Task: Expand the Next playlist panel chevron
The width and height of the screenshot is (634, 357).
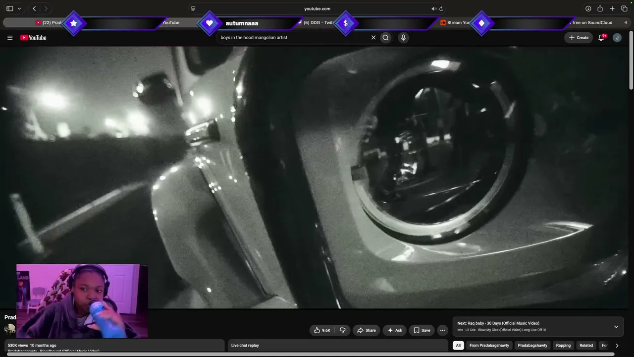Action: (616, 327)
